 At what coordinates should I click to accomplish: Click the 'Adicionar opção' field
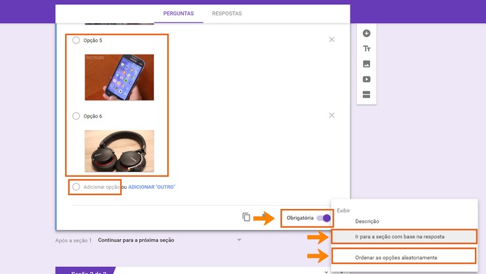tap(101, 187)
